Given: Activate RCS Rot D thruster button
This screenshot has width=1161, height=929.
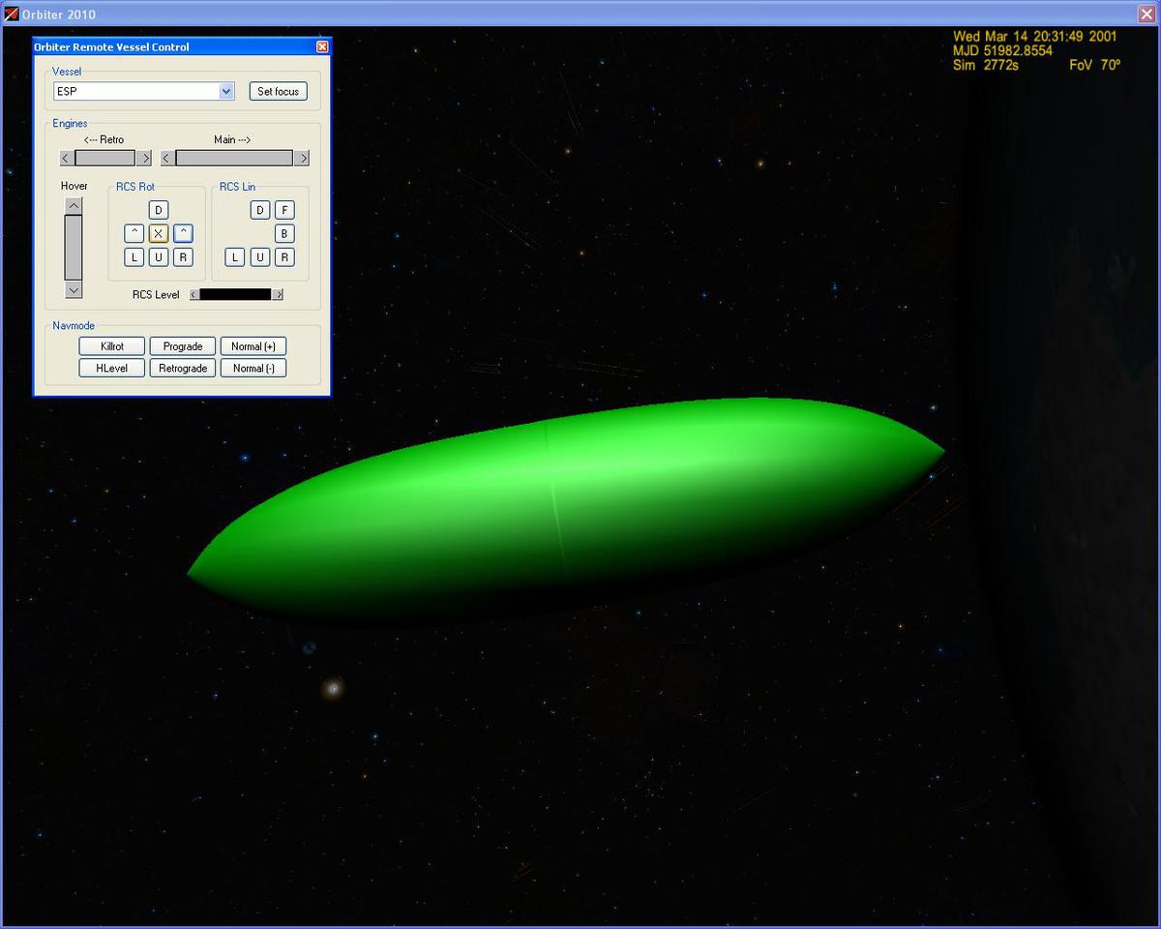Looking at the screenshot, I should coord(159,210).
